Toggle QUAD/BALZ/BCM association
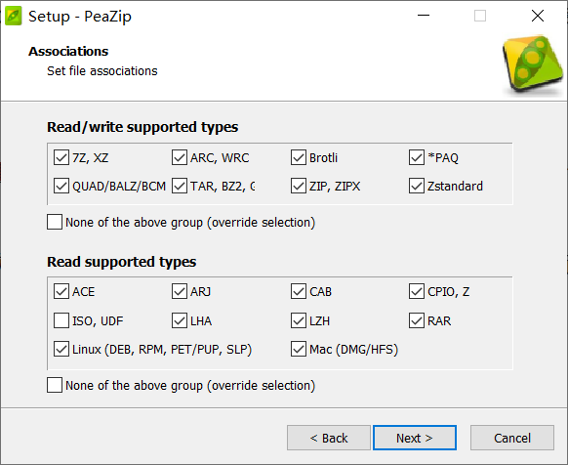The image size is (568, 465). coord(61,186)
